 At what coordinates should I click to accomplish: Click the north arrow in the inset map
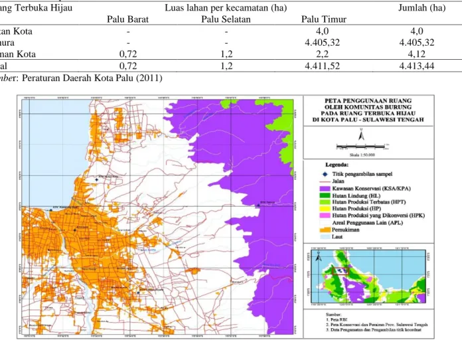318,257
